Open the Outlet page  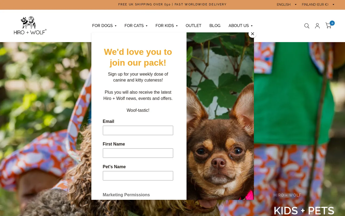[194, 26]
